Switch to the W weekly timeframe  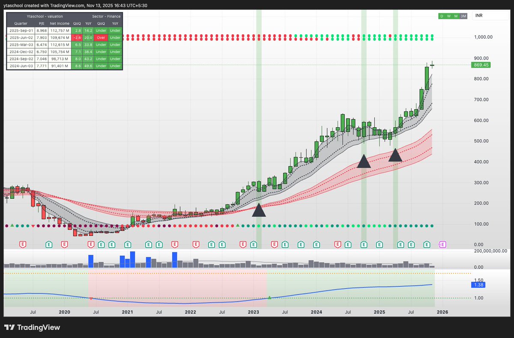[x=448, y=16]
